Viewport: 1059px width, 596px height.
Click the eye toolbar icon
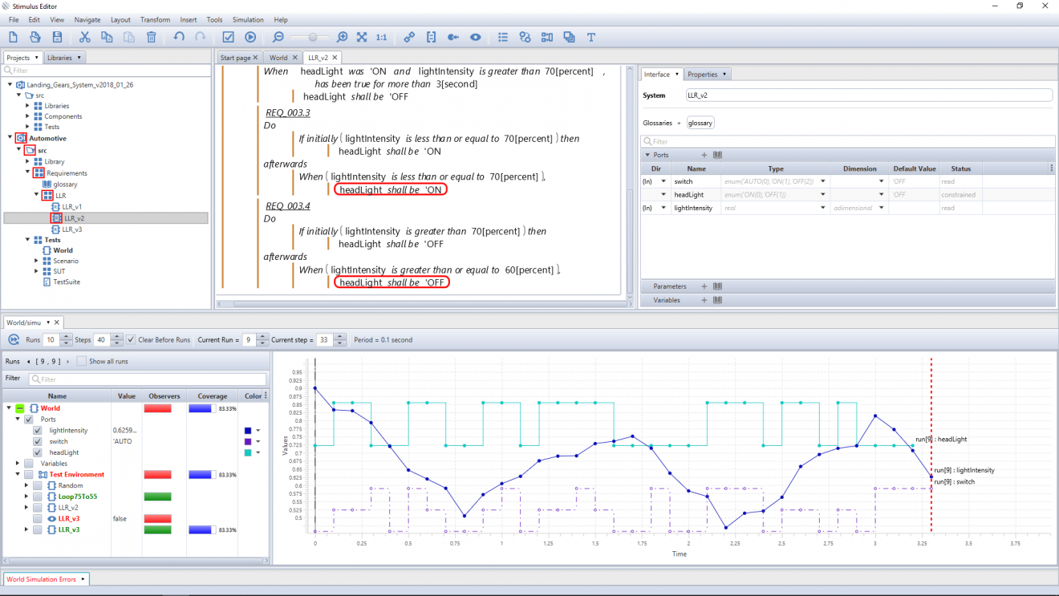476,37
